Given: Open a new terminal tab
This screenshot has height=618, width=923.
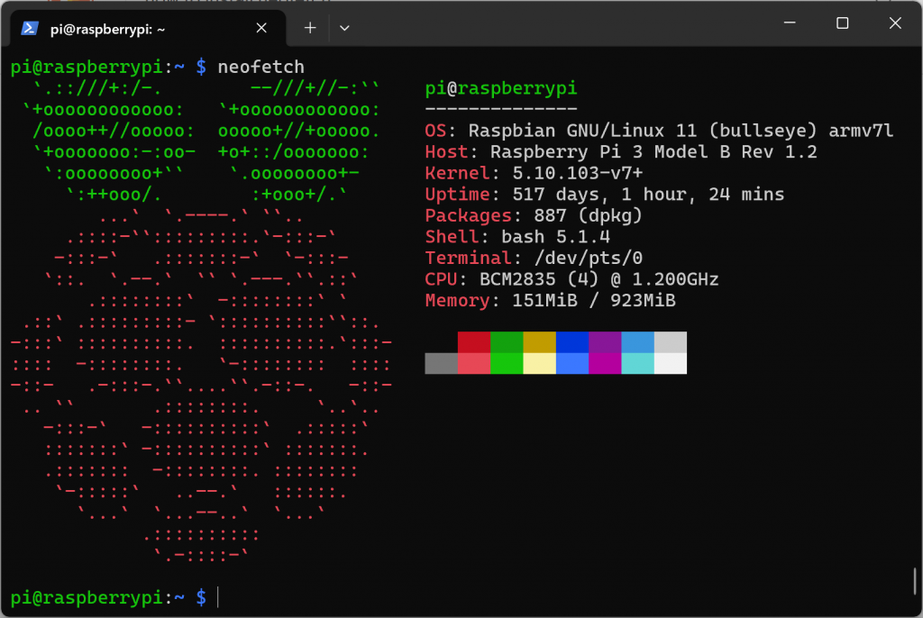Looking at the screenshot, I should coord(310,27).
